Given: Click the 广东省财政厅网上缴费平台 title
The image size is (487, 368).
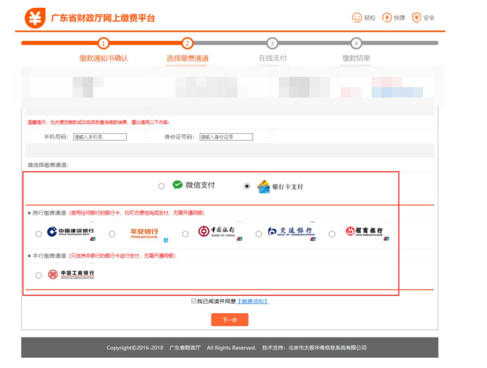Looking at the screenshot, I should click(x=103, y=18).
